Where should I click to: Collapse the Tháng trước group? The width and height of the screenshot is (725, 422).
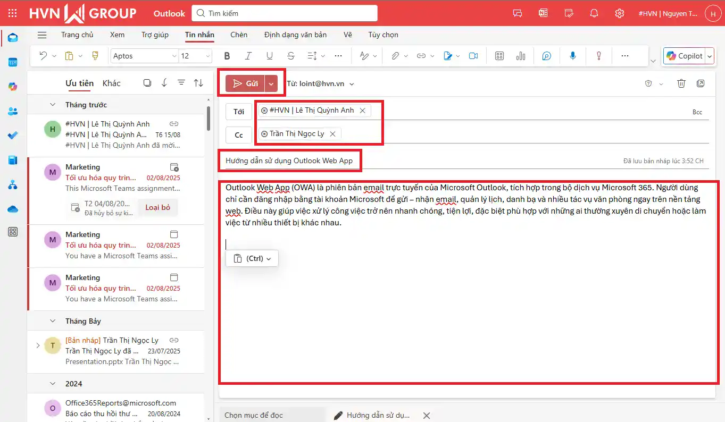(x=53, y=105)
